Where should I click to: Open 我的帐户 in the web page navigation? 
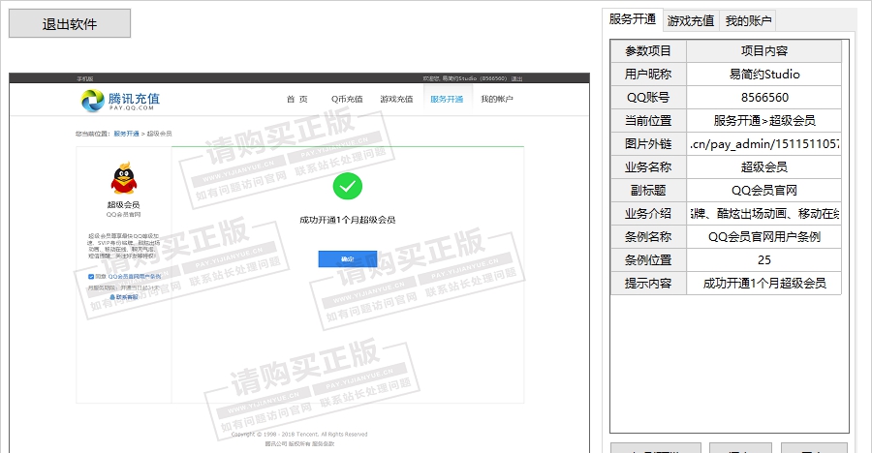point(497,99)
